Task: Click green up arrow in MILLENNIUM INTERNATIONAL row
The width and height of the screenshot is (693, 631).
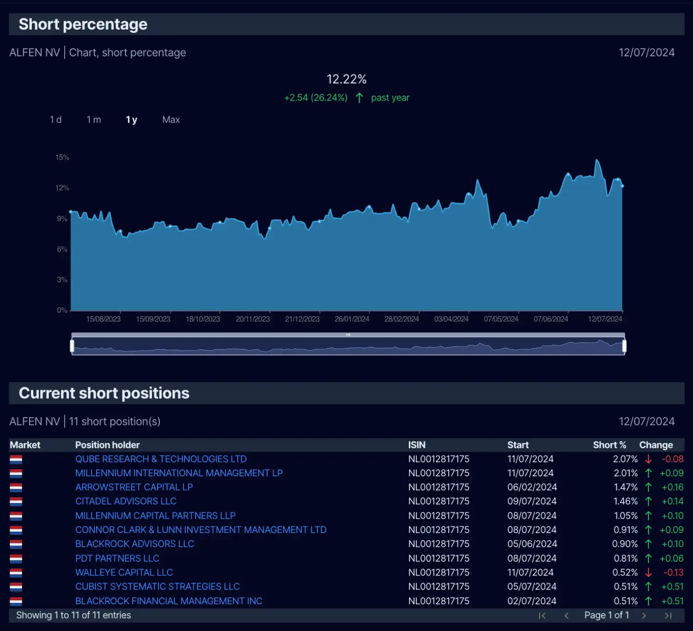Action: 649,473
